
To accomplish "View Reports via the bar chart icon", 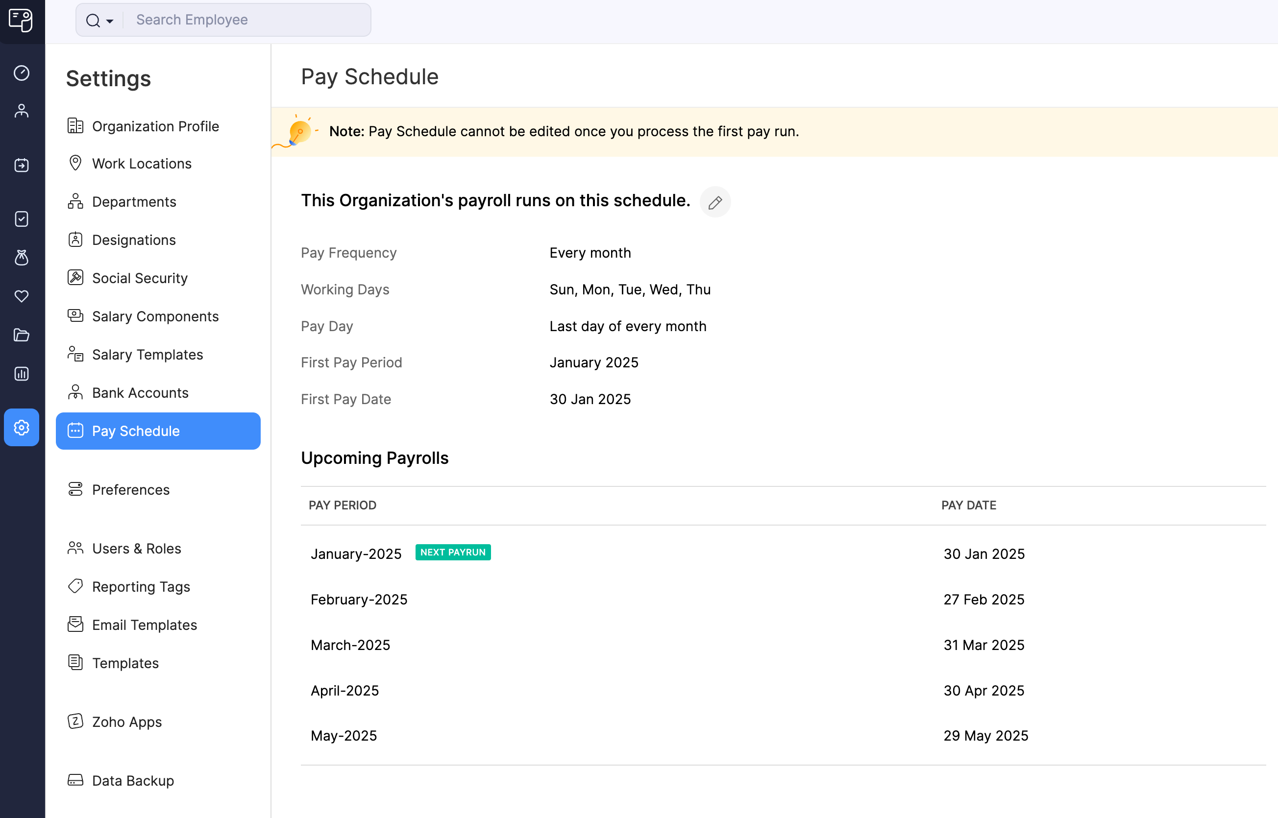I will (22, 373).
